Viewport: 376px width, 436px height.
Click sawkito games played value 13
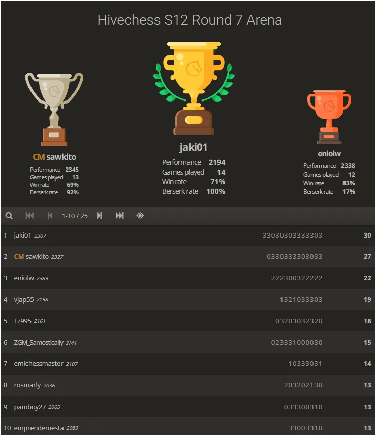tap(75, 178)
